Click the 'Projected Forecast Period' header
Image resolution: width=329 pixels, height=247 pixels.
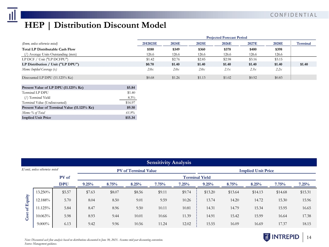(227, 37)
